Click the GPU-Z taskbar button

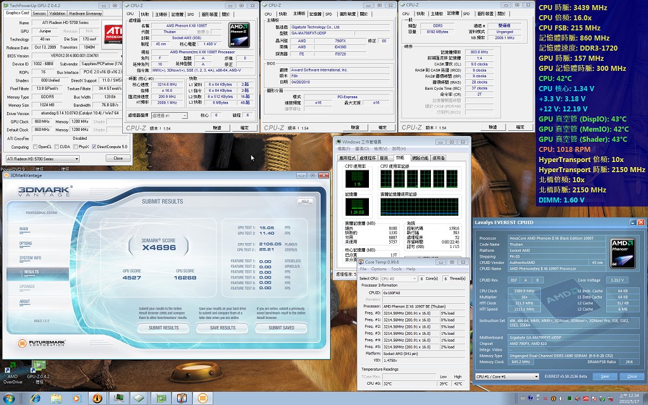tap(160, 399)
